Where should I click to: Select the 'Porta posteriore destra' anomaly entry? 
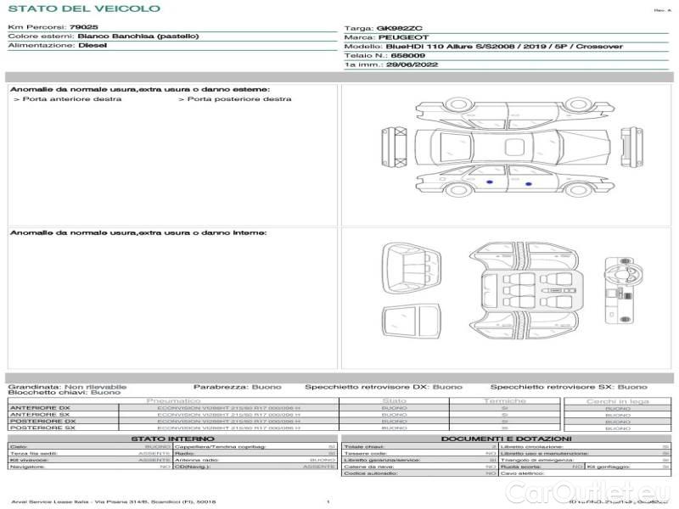[x=235, y=99]
